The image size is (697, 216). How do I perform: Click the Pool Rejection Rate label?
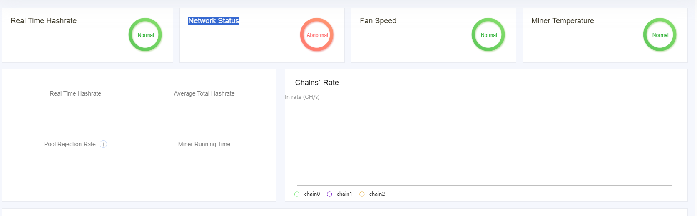[x=70, y=144]
